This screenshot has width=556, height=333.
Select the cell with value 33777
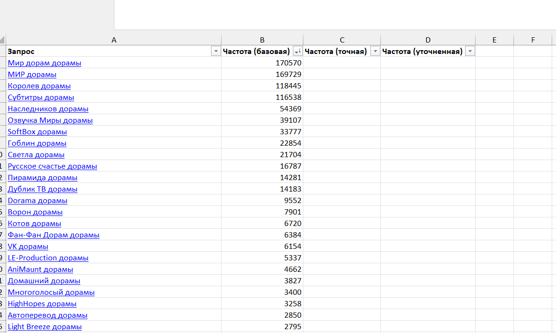click(262, 132)
